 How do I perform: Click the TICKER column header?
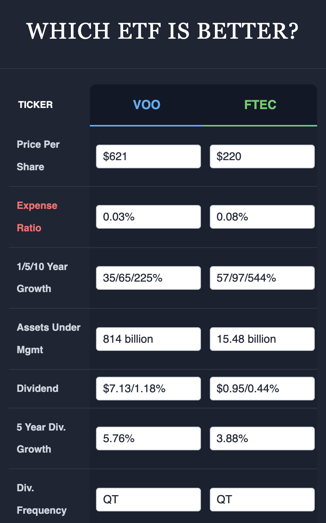[x=36, y=105]
